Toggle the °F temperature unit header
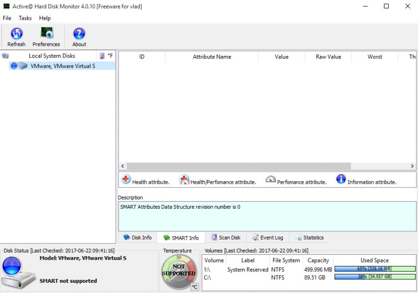Screen dimensions: 418x293 (110, 56)
